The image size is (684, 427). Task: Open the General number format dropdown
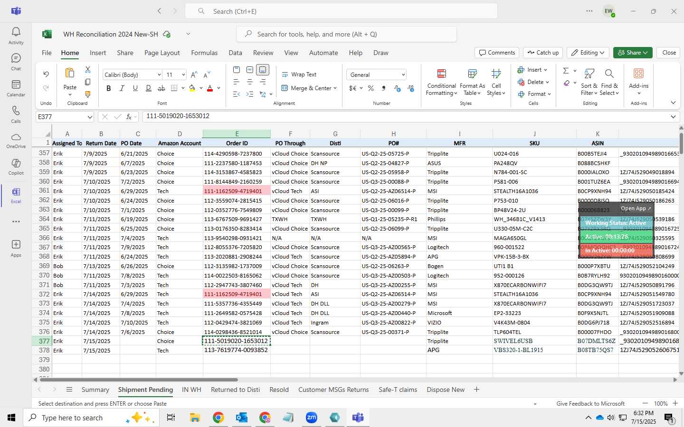point(403,75)
